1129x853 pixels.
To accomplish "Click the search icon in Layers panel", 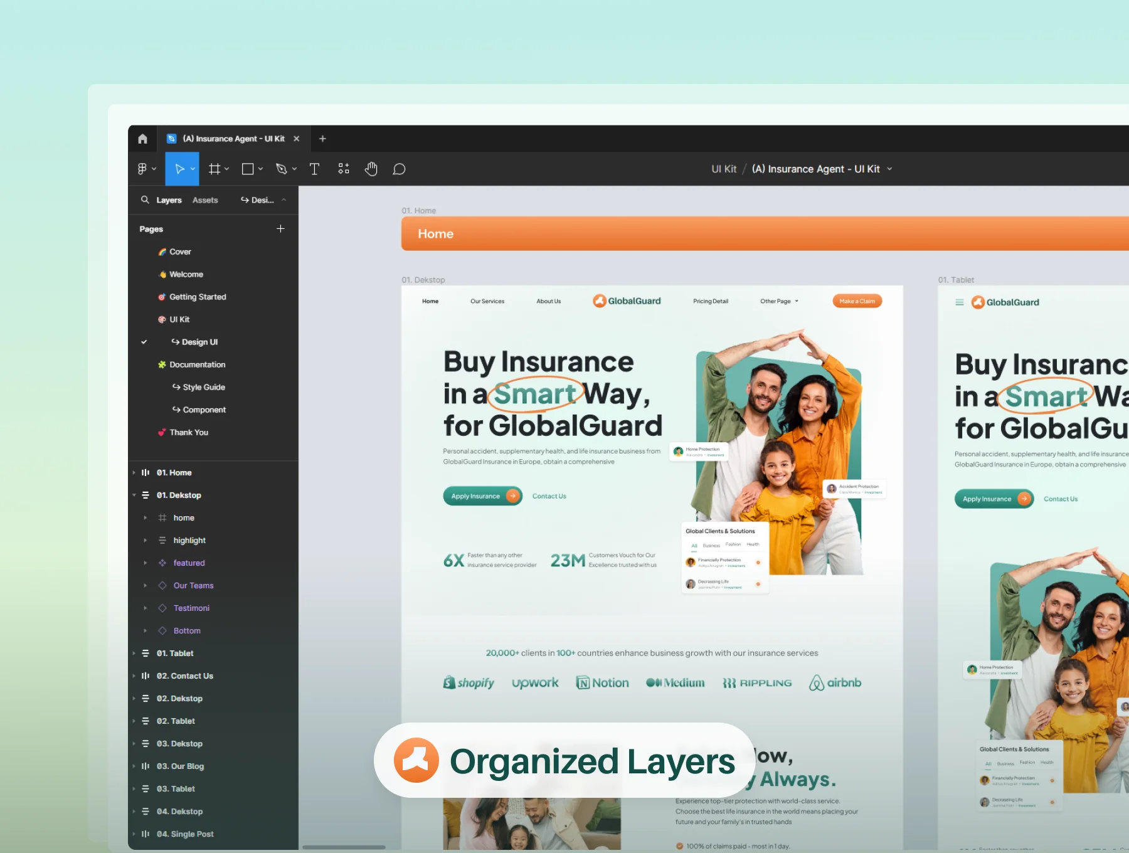I will coord(145,199).
